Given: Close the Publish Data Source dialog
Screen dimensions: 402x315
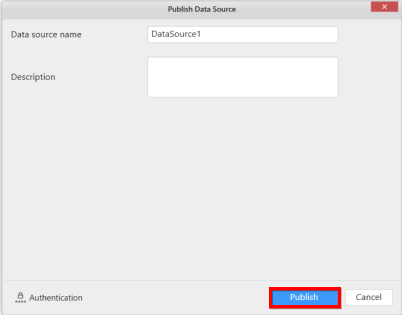Looking at the screenshot, I should pos(385,7).
